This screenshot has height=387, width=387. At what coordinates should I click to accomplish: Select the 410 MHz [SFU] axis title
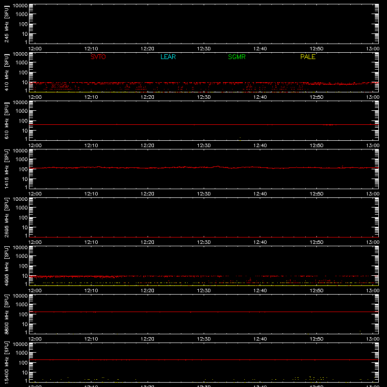pyautogui.click(x=6, y=72)
